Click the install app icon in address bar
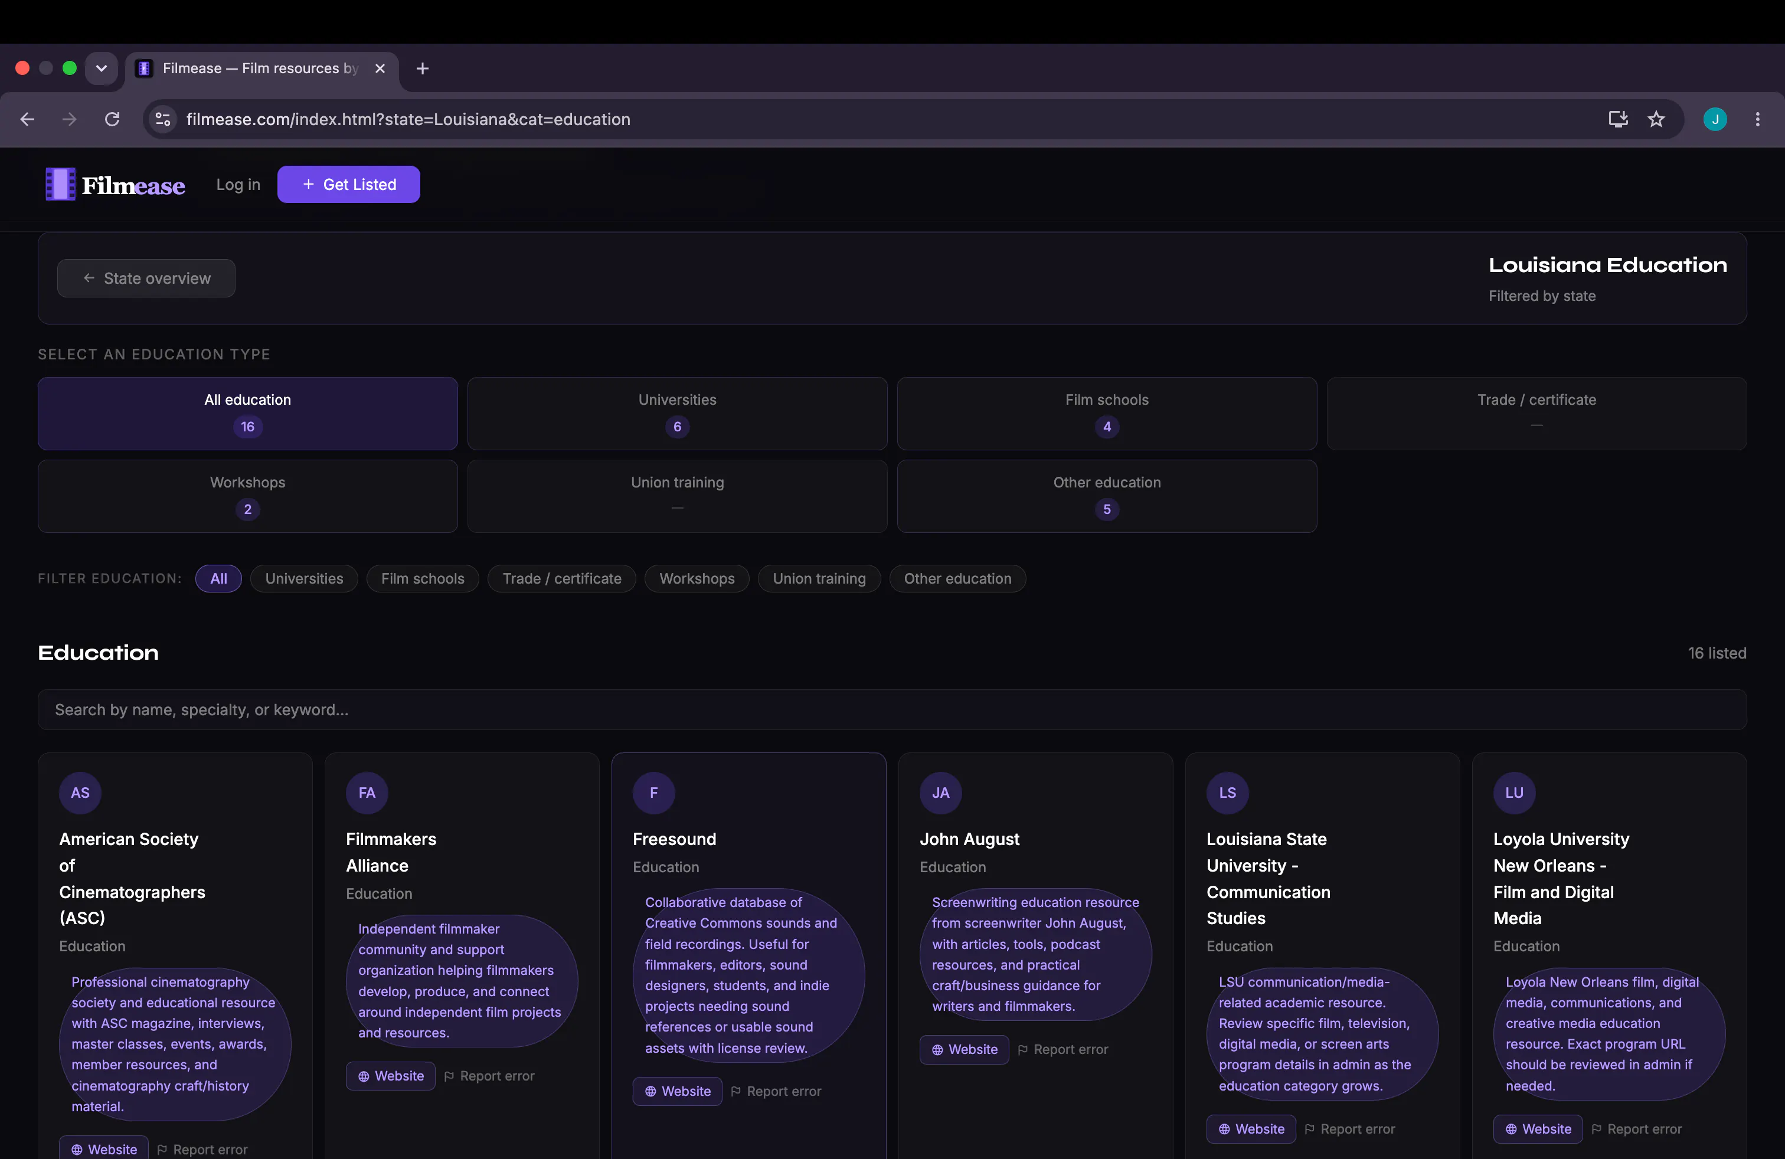 pyautogui.click(x=1618, y=119)
